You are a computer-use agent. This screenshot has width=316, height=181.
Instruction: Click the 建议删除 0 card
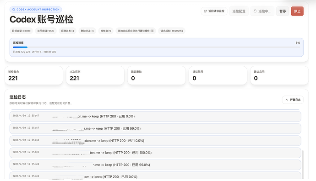(157, 75)
